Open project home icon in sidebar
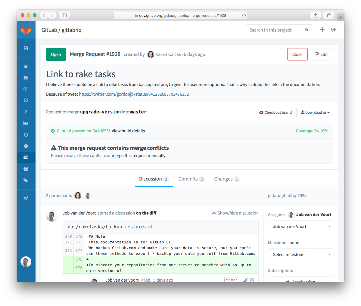This screenshot has height=306, width=361. (26, 66)
